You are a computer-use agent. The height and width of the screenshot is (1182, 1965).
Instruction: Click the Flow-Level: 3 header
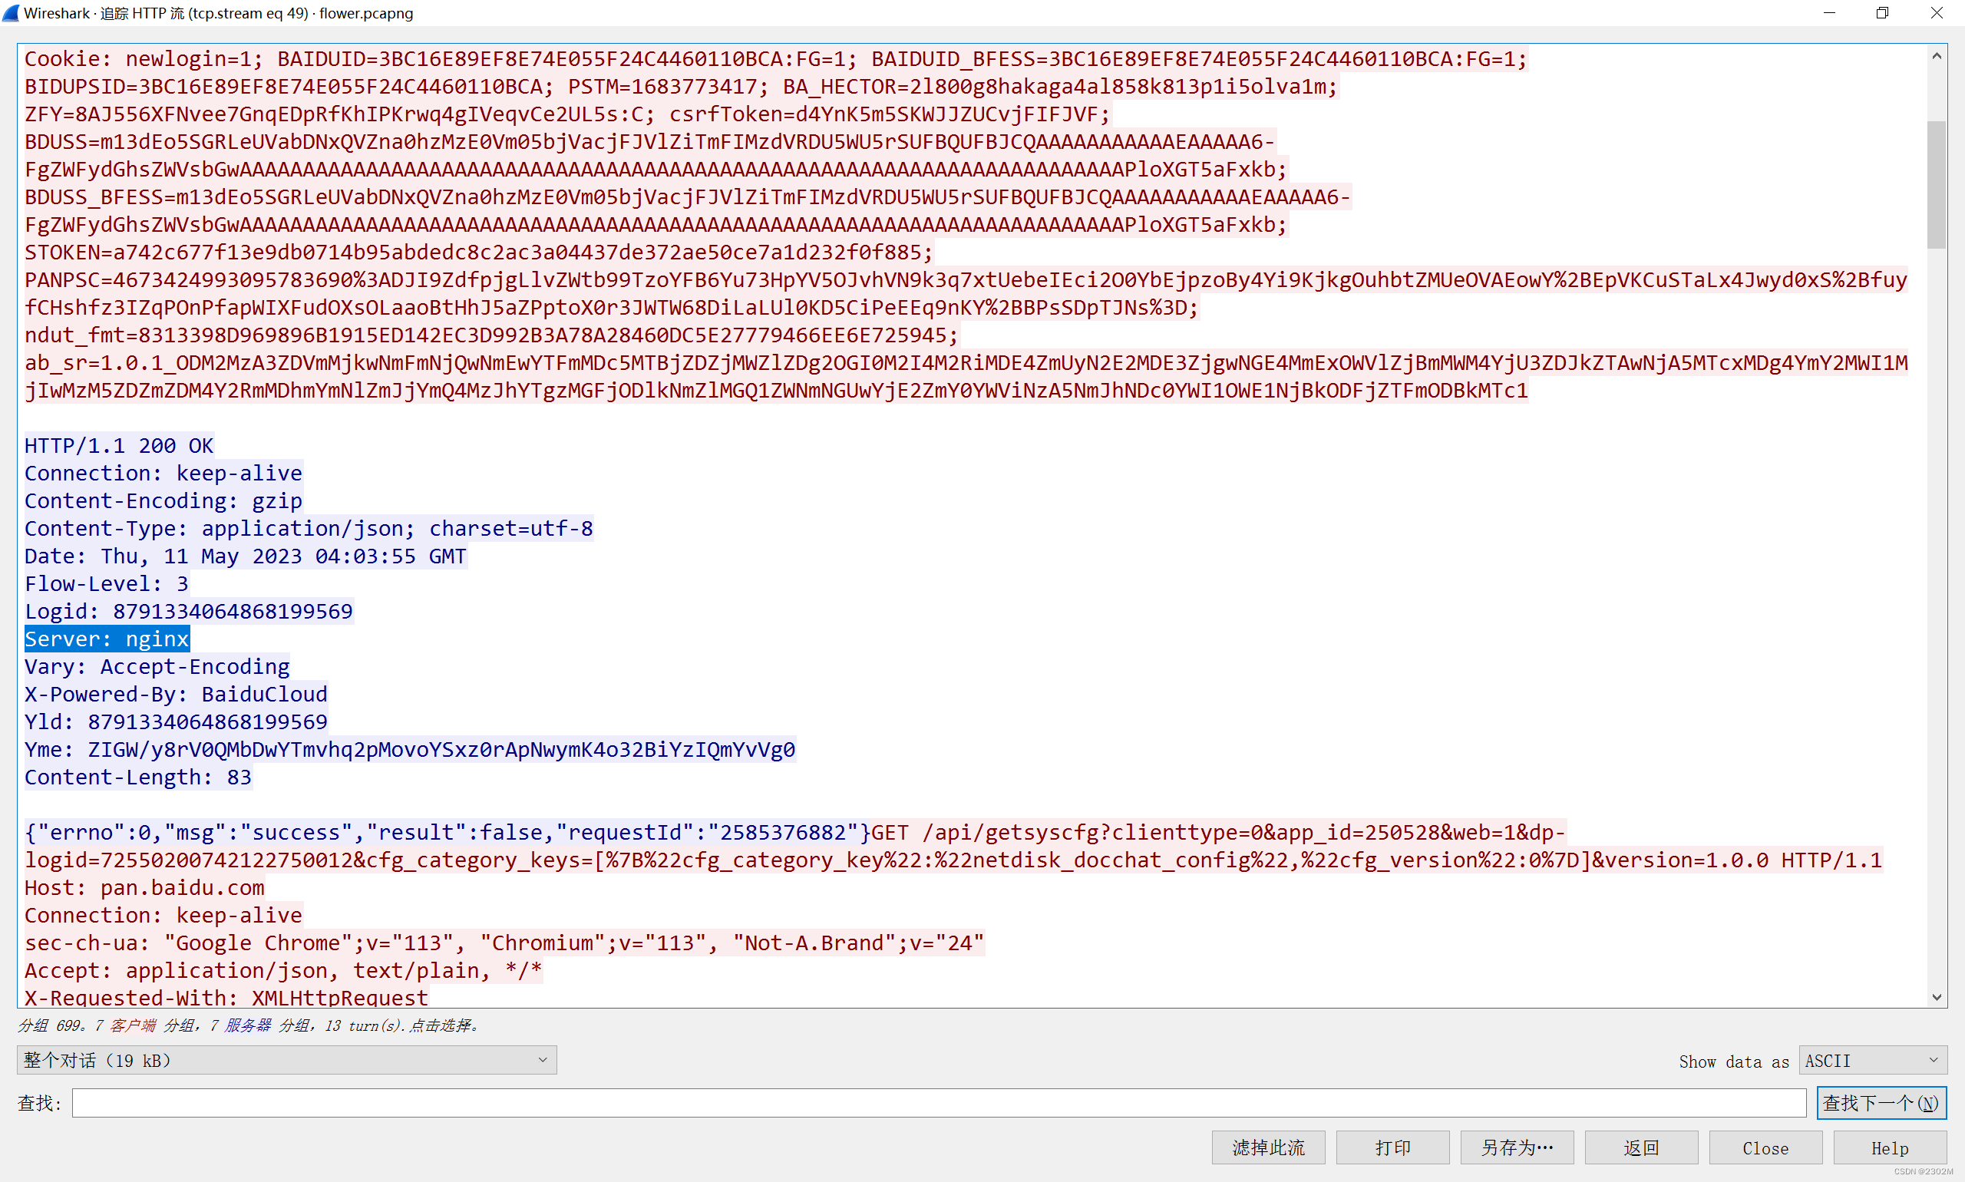point(107,584)
